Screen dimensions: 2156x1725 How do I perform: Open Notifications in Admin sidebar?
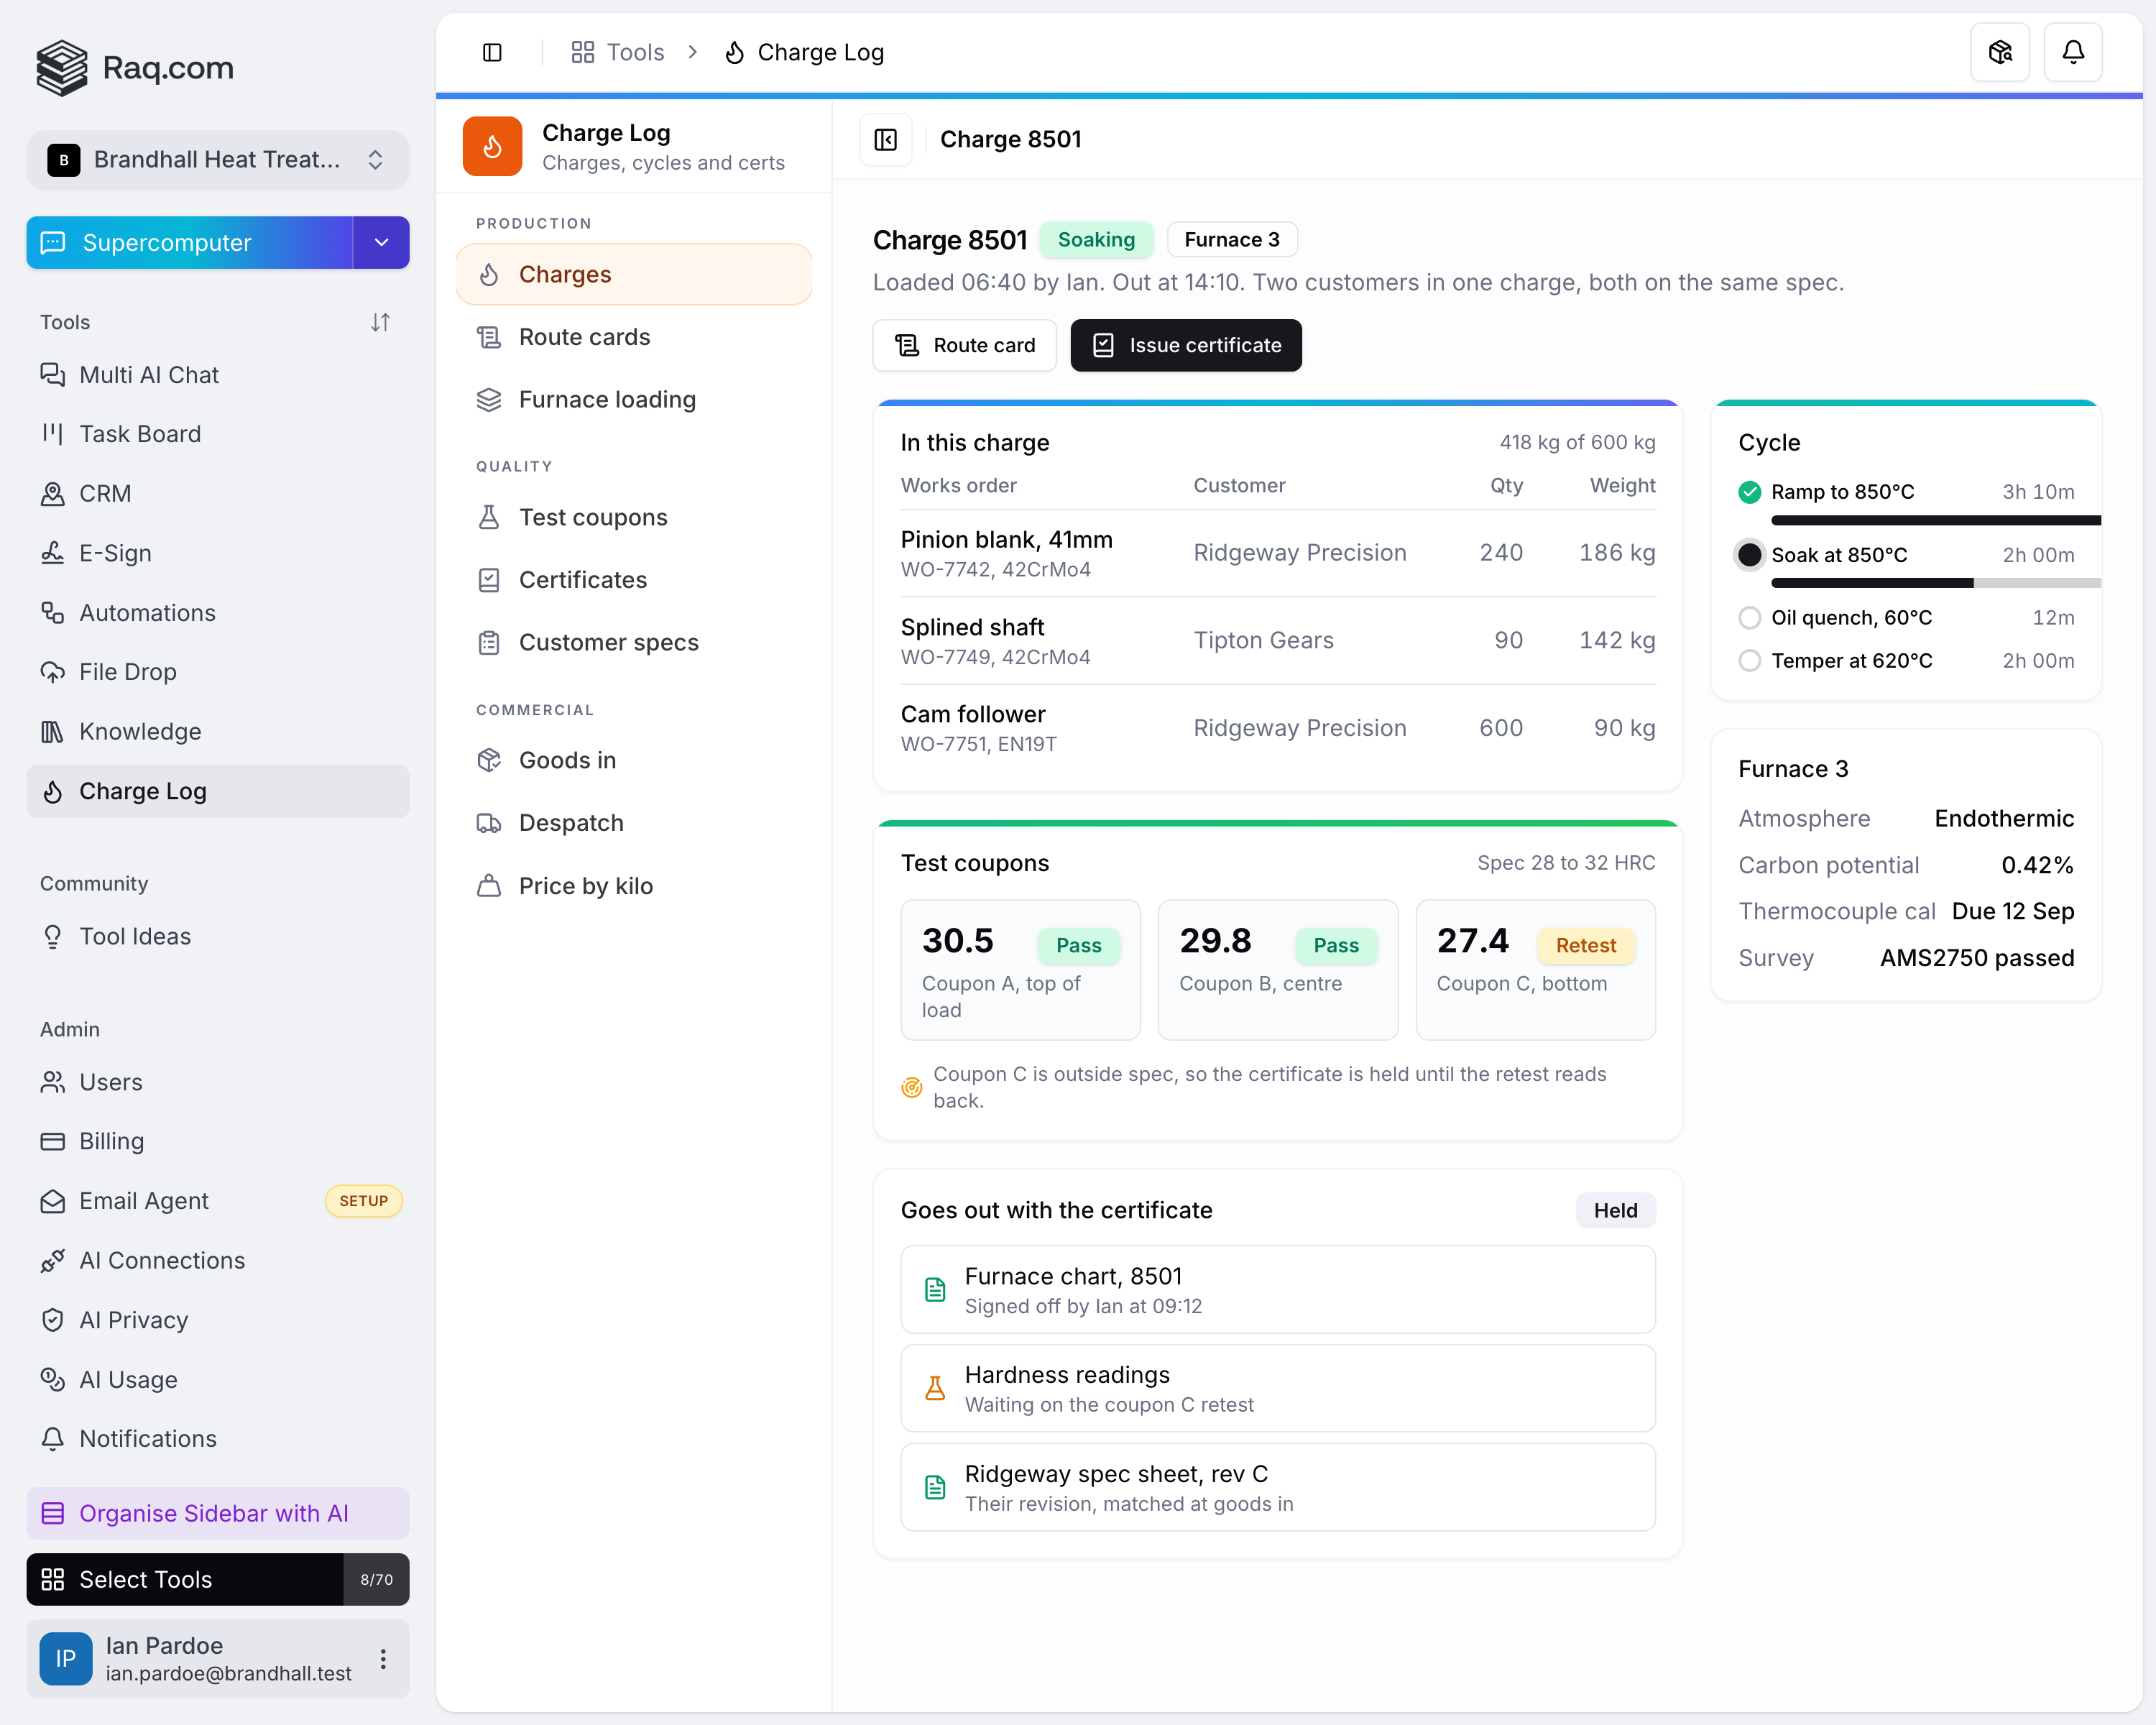(218, 1440)
